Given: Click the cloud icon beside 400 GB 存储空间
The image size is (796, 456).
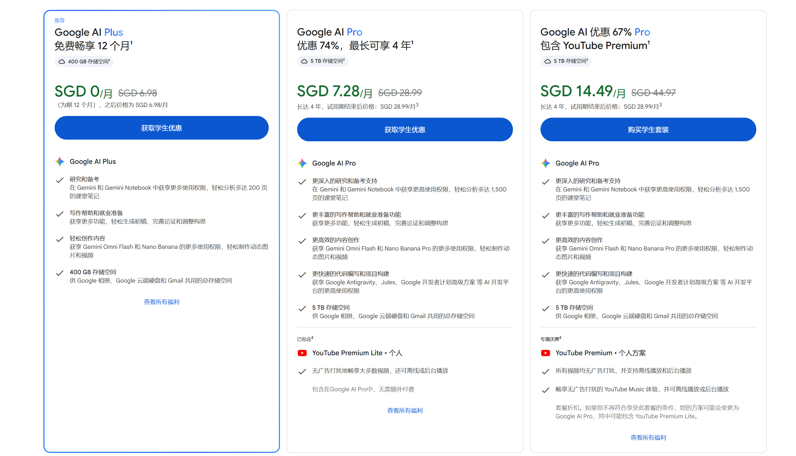Looking at the screenshot, I should pos(62,61).
